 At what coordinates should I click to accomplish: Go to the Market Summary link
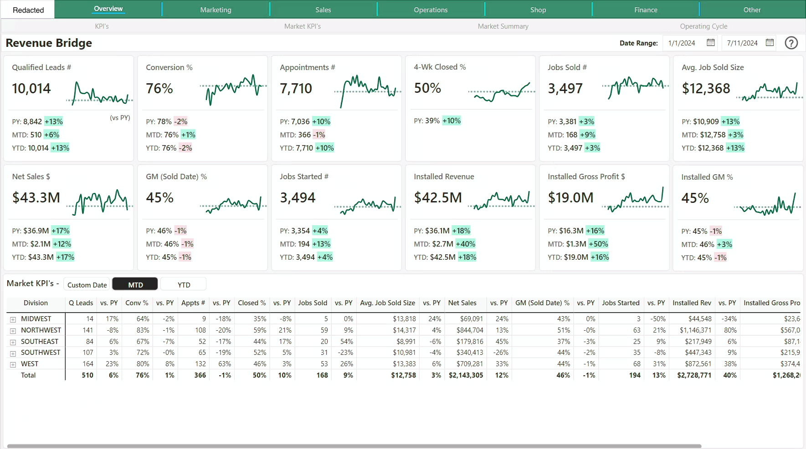(x=503, y=26)
